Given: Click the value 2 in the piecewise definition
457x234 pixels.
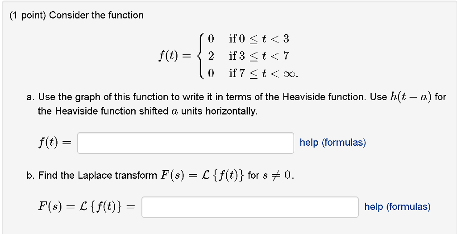Looking at the screenshot, I should [211, 56].
